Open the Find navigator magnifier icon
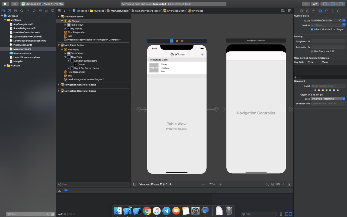This screenshot has height=217, width=347. 22,11
